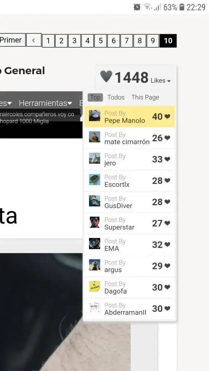Go to previous page with the arrow
Screen dimensions: 209x371
tap(34, 40)
